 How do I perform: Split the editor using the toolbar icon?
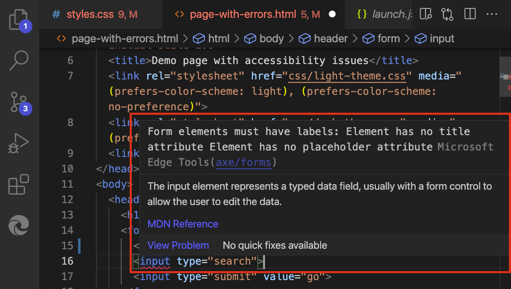tap(469, 14)
